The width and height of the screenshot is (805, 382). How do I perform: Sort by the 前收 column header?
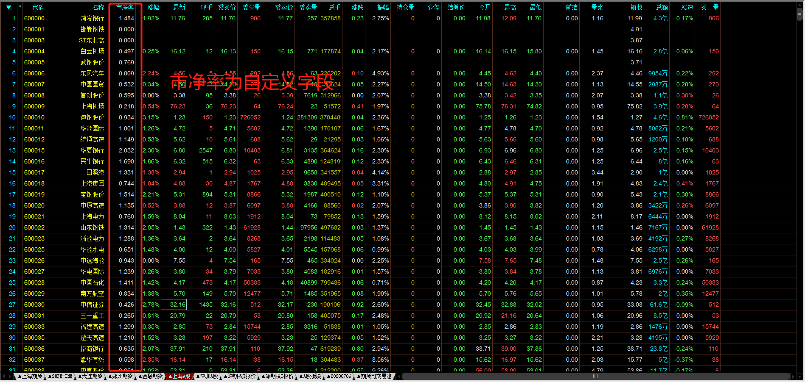point(636,7)
